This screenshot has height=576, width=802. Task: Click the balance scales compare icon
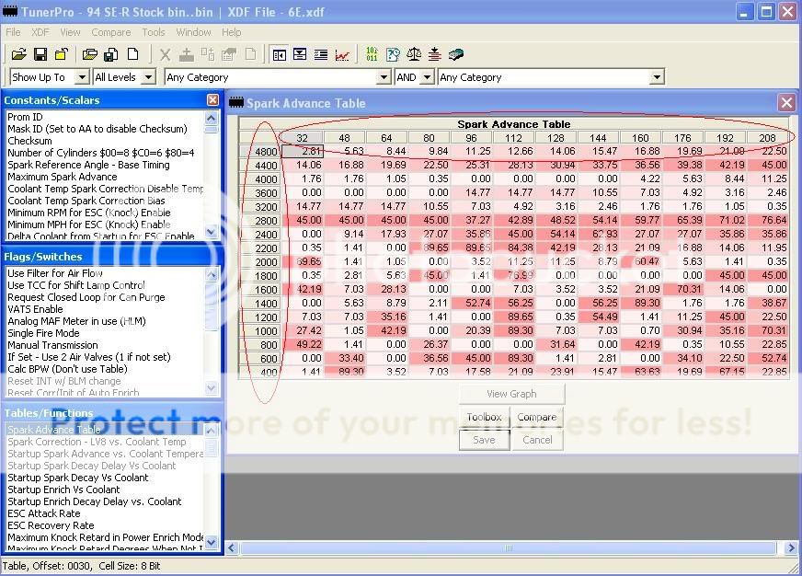pos(413,55)
